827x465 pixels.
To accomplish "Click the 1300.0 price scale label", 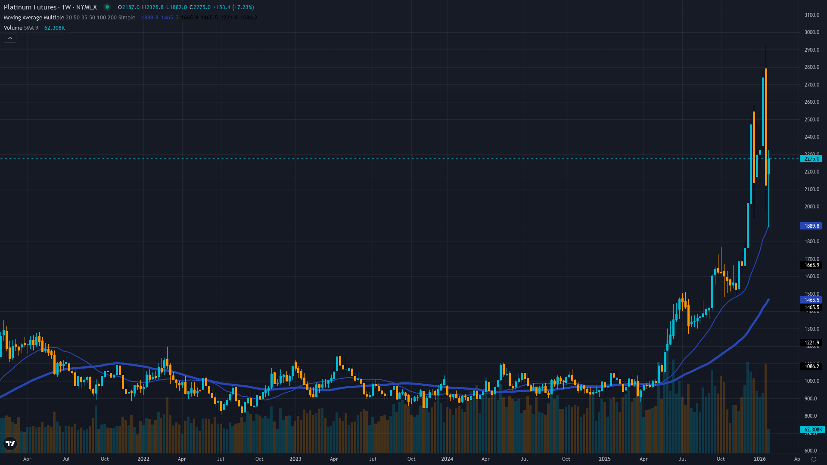I will tap(812, 329).
